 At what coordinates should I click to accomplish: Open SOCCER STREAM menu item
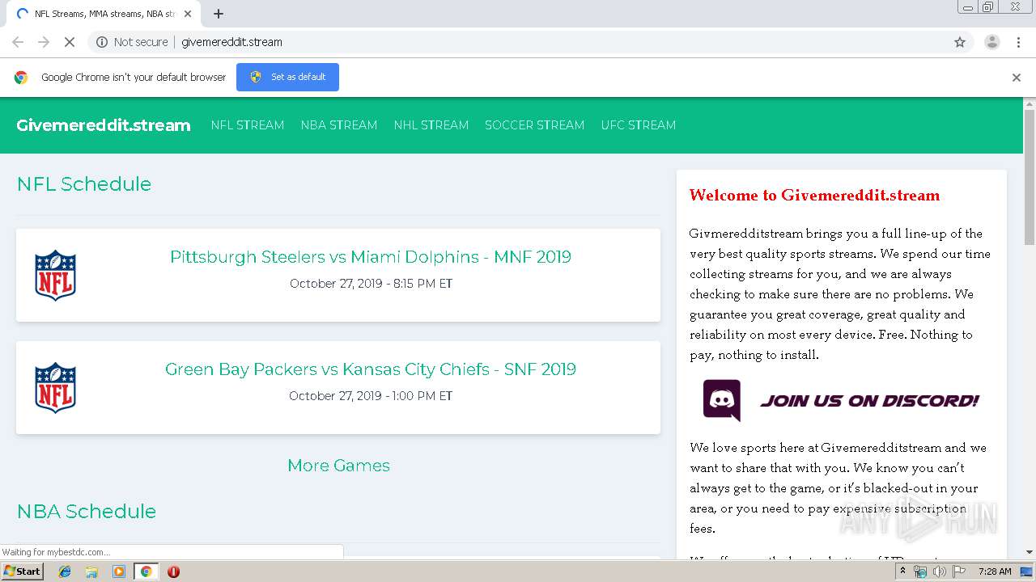pos(534,125)
